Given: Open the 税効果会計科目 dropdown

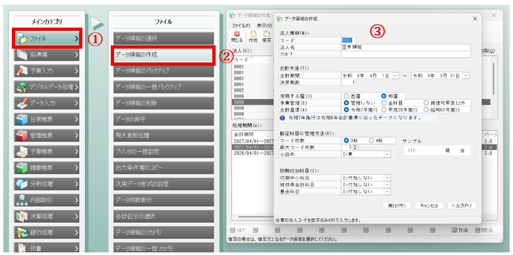Looking at the screenshot, I should click(x=387, y=185).
